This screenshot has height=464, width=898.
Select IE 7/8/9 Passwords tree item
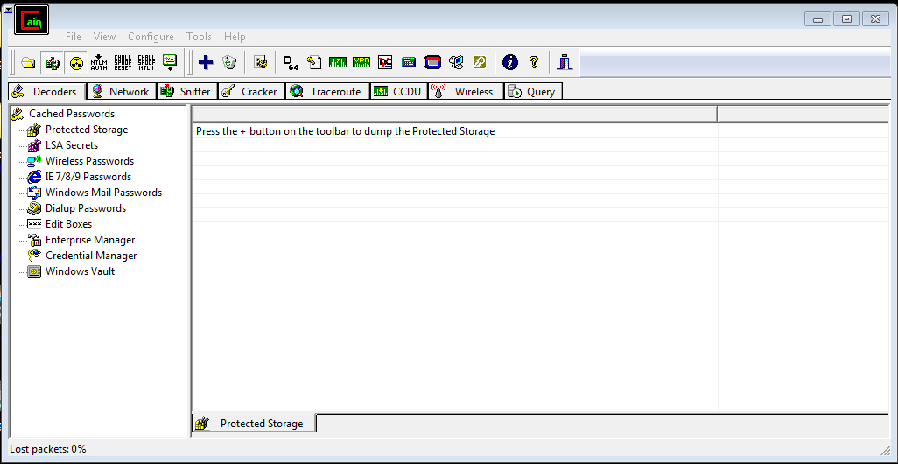pyautogui.click(x=88, y=177)
